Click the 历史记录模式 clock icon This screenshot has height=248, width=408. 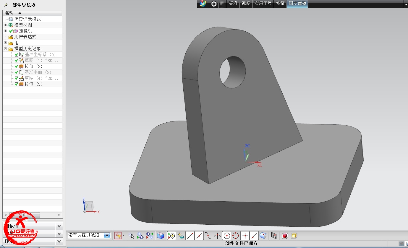pos(11,19)
